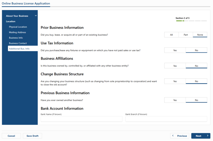This screenshot has width=213, height=141.
Task: Select 'All' for prior business acquisition
Action: pyautogui.click(x=171, y=35)
